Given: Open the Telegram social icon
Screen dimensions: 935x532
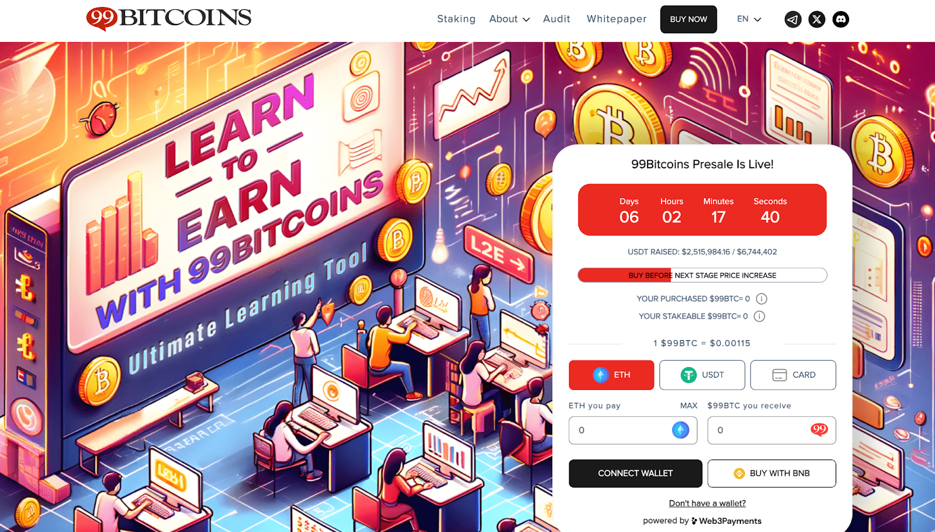Looking at the screenshot, I should (x=792, y=19).
